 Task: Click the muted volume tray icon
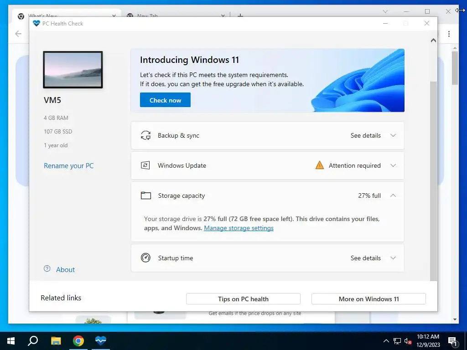[408, 341]
